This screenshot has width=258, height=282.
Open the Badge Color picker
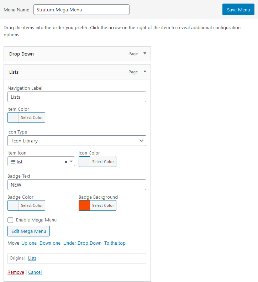coord(26,205)
